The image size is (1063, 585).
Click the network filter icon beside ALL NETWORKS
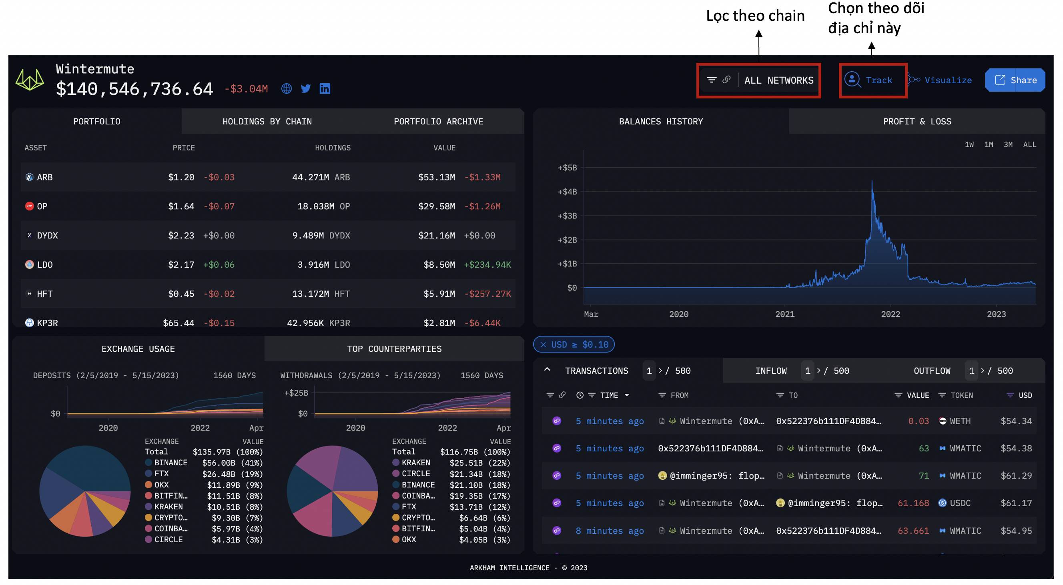pos(712,80)
